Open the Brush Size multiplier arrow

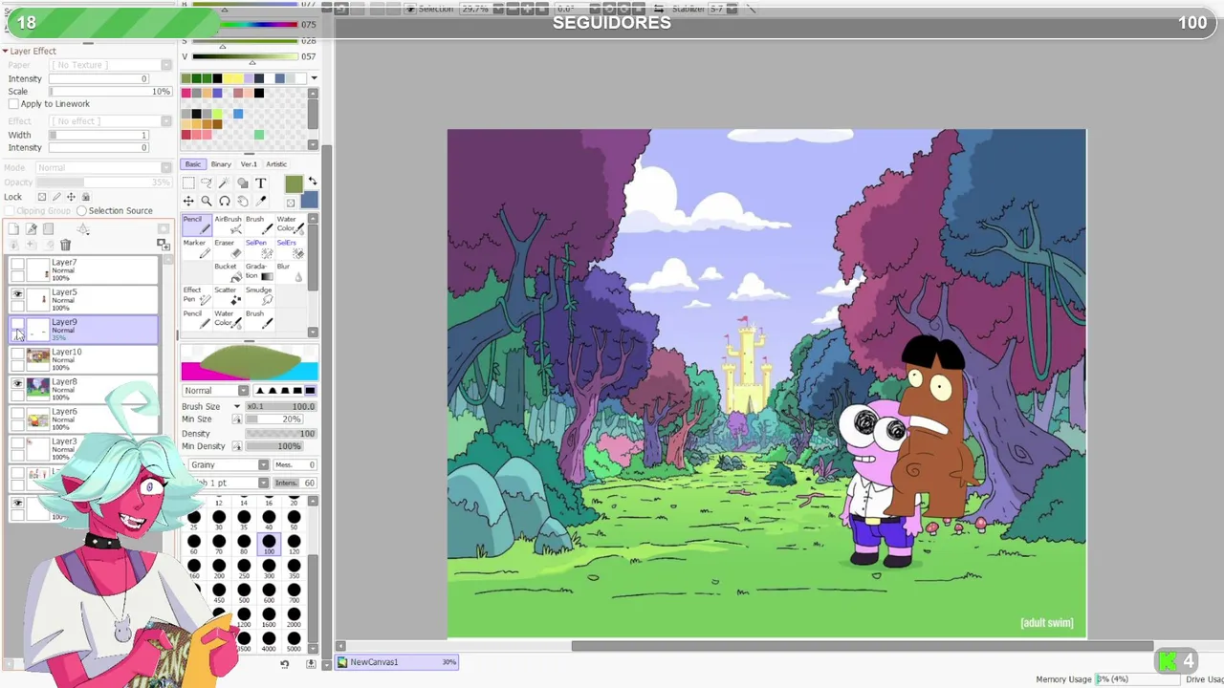coord(237,407)
